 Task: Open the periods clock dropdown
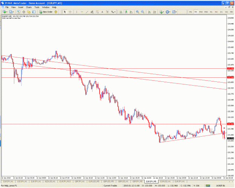[x=170, y=12]
